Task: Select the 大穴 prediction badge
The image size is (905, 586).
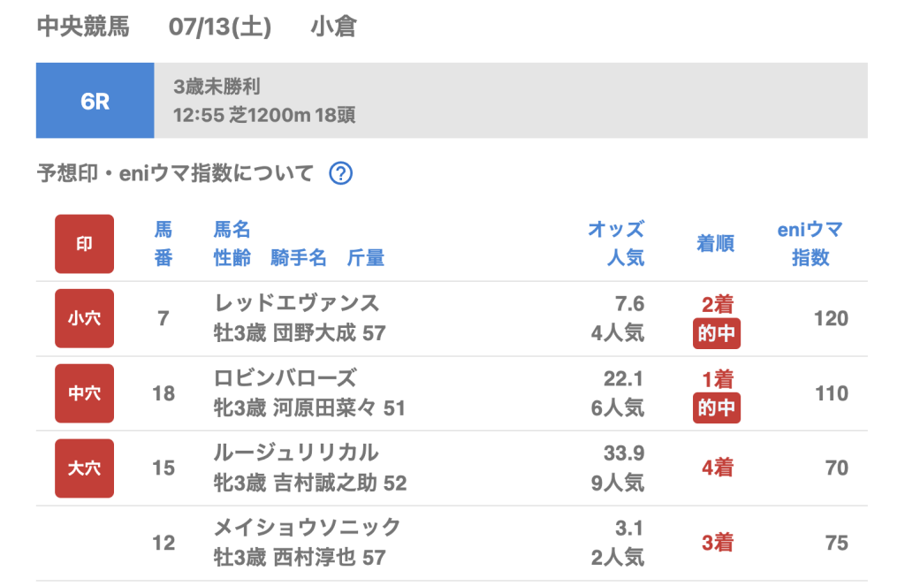Action: click(x=84, y=468)
